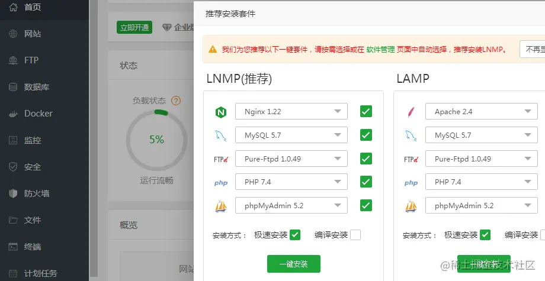Image resolution: width=545 pixels, height=281 pixels.
Task: Click the diamond icon next to 企业版
Action: point(167,27)
